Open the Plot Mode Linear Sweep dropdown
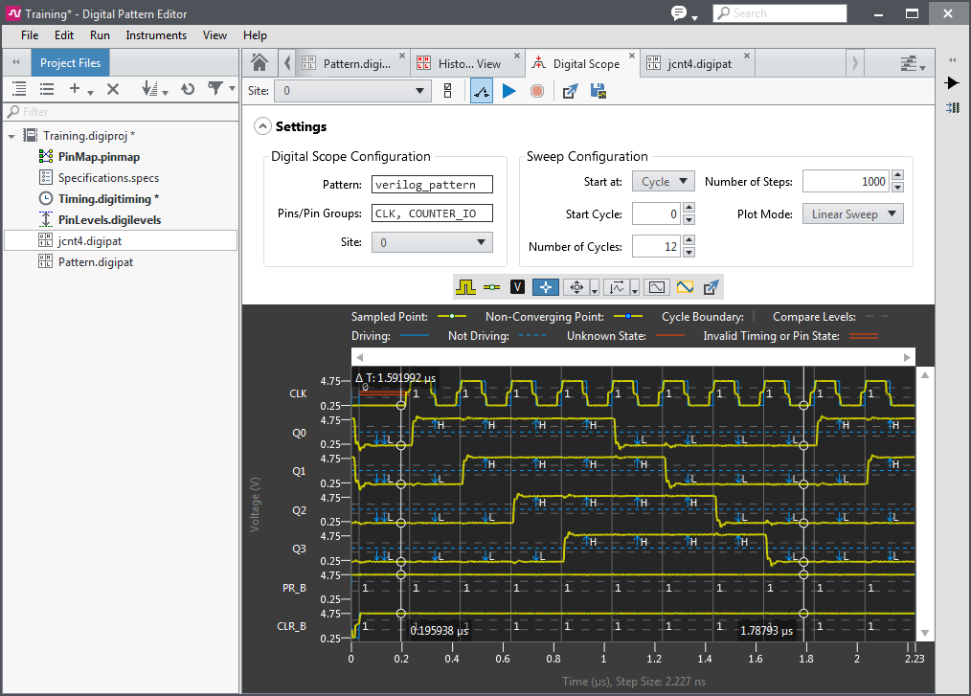 click(852, 214)
